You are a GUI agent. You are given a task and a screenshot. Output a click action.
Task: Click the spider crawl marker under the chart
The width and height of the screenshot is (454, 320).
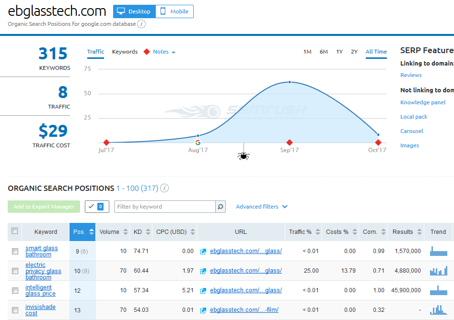(244, 156)
